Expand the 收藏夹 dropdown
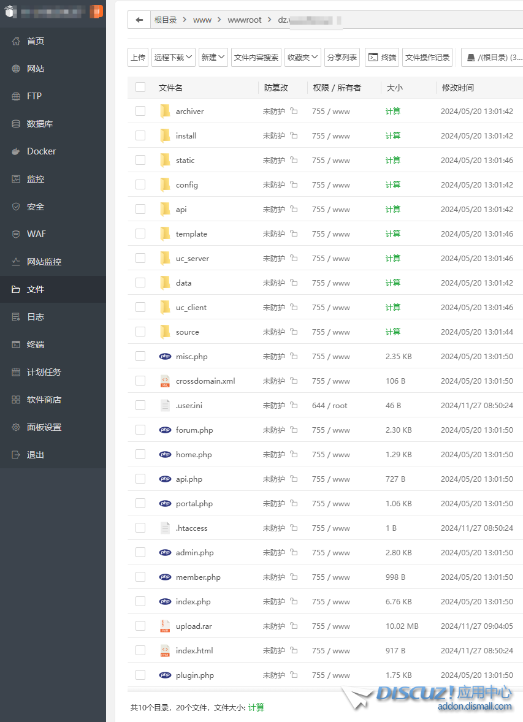 pyautogui.click(x=303, y=57)
